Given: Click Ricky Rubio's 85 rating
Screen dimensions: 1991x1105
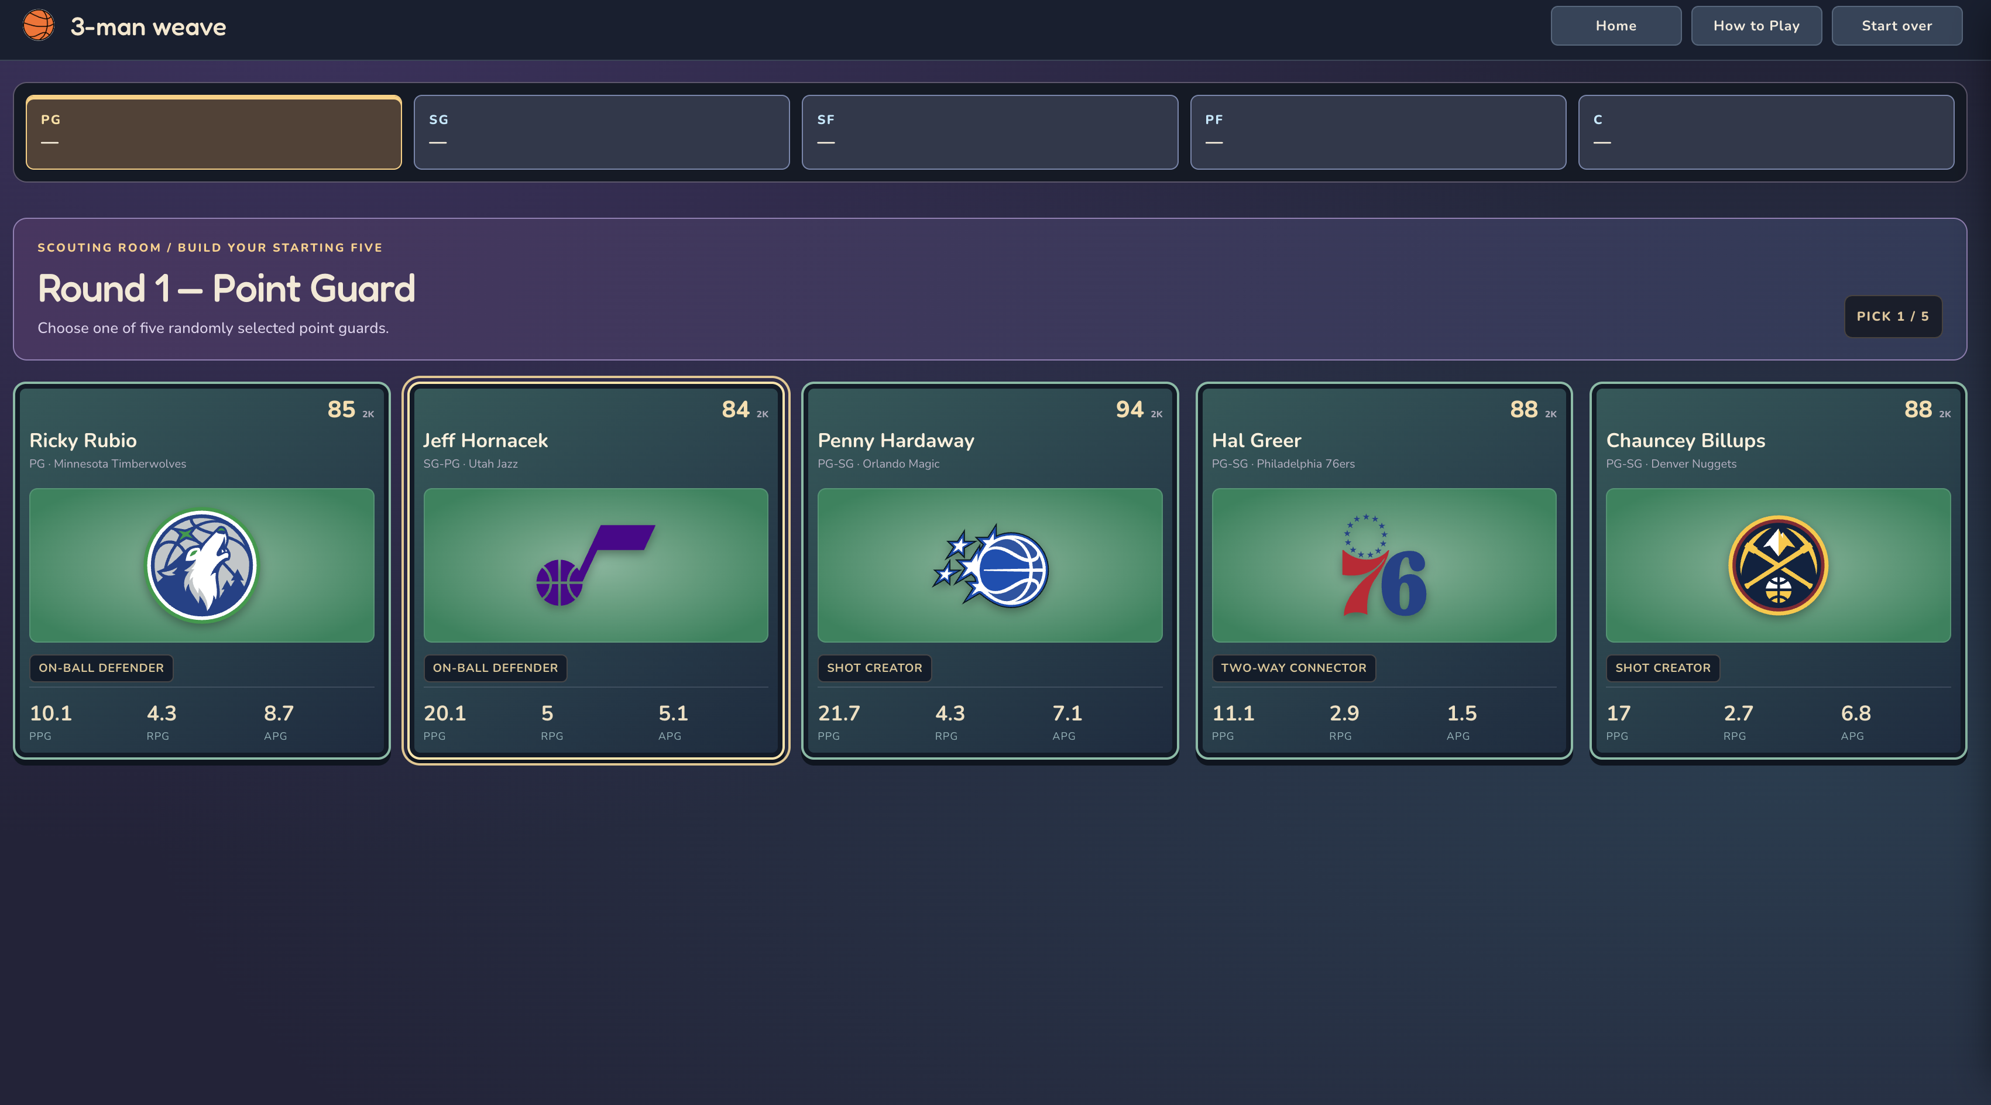Looking at the screenshot, I should (x=341, y=409).
